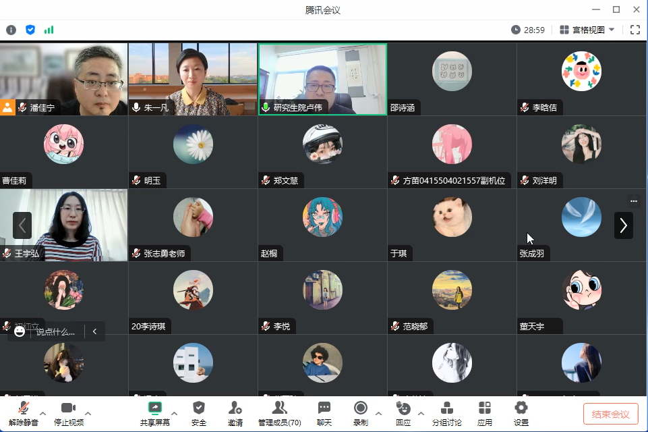Start recording with 录制 button

coord(360,408)
